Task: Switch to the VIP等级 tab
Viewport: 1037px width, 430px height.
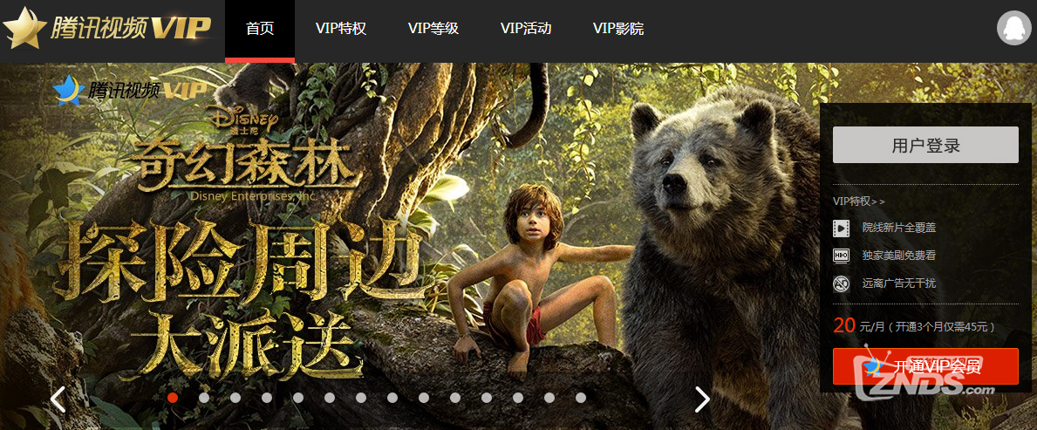Action: [x=433, y=29]
